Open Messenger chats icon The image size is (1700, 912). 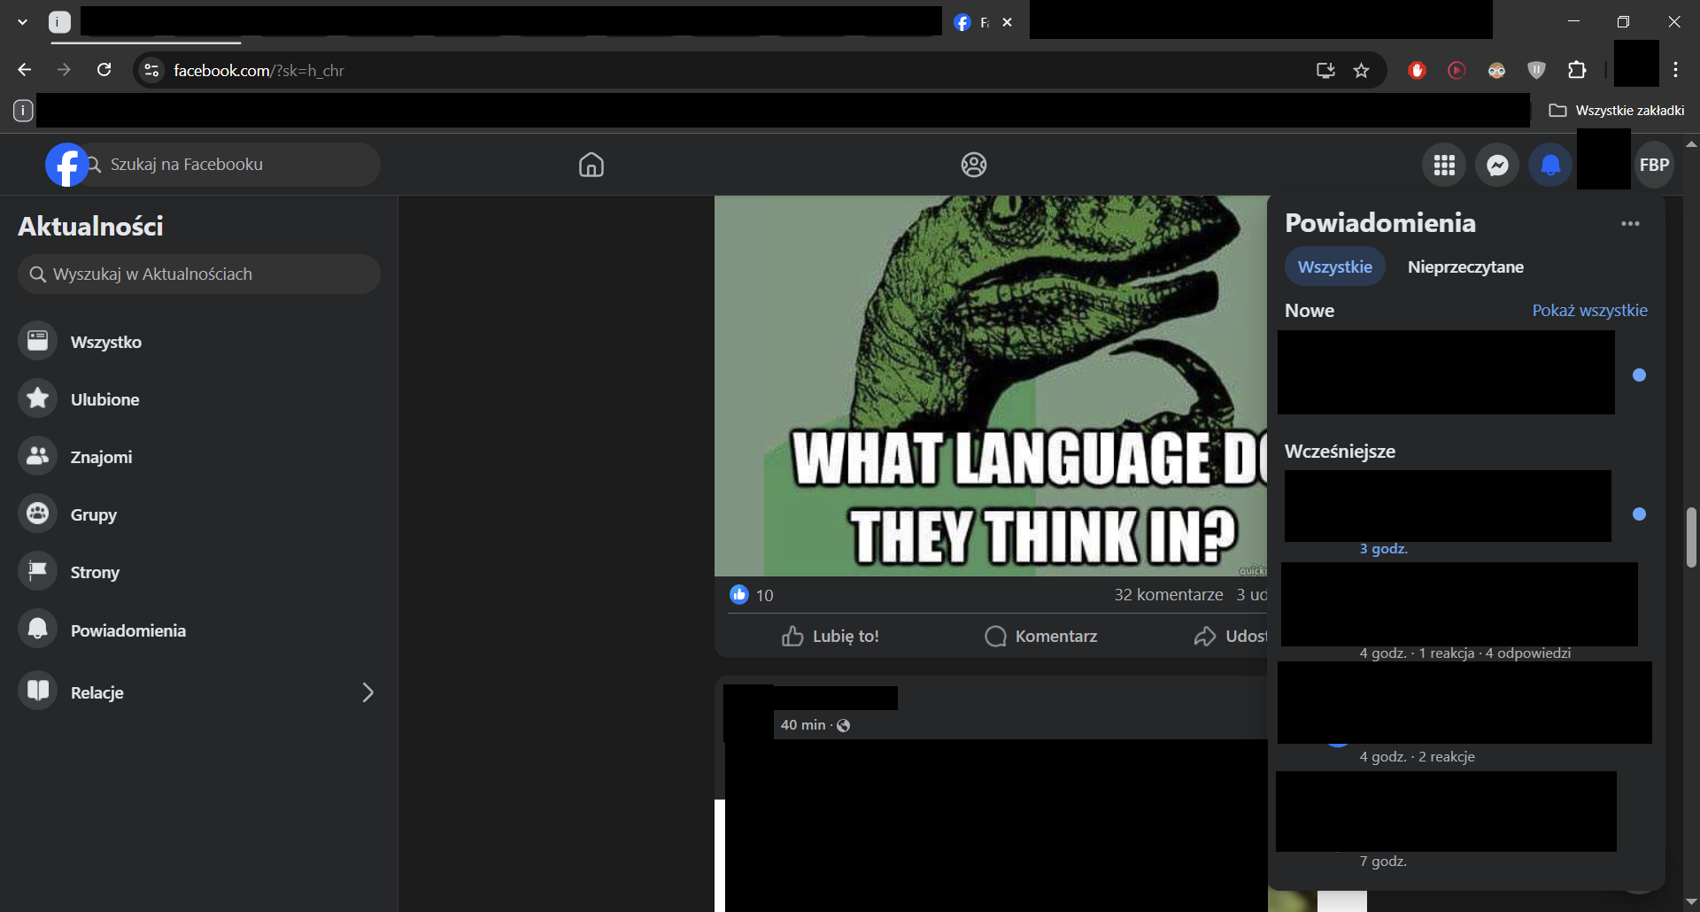(x=1497, y=165)
